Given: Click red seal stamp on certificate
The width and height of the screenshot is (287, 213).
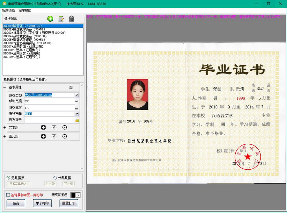Looking at the screenshot, I should coord(248,157).
